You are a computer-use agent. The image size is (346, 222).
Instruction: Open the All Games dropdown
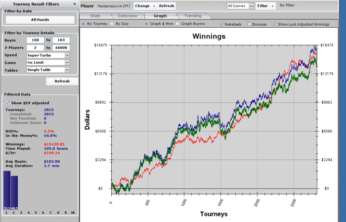point(240,6)
